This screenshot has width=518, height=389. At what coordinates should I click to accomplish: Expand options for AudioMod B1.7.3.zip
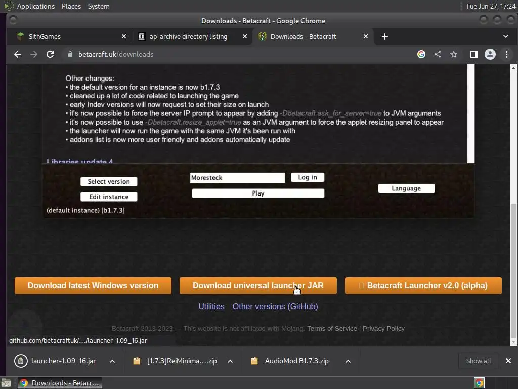(x=348, y=361)
